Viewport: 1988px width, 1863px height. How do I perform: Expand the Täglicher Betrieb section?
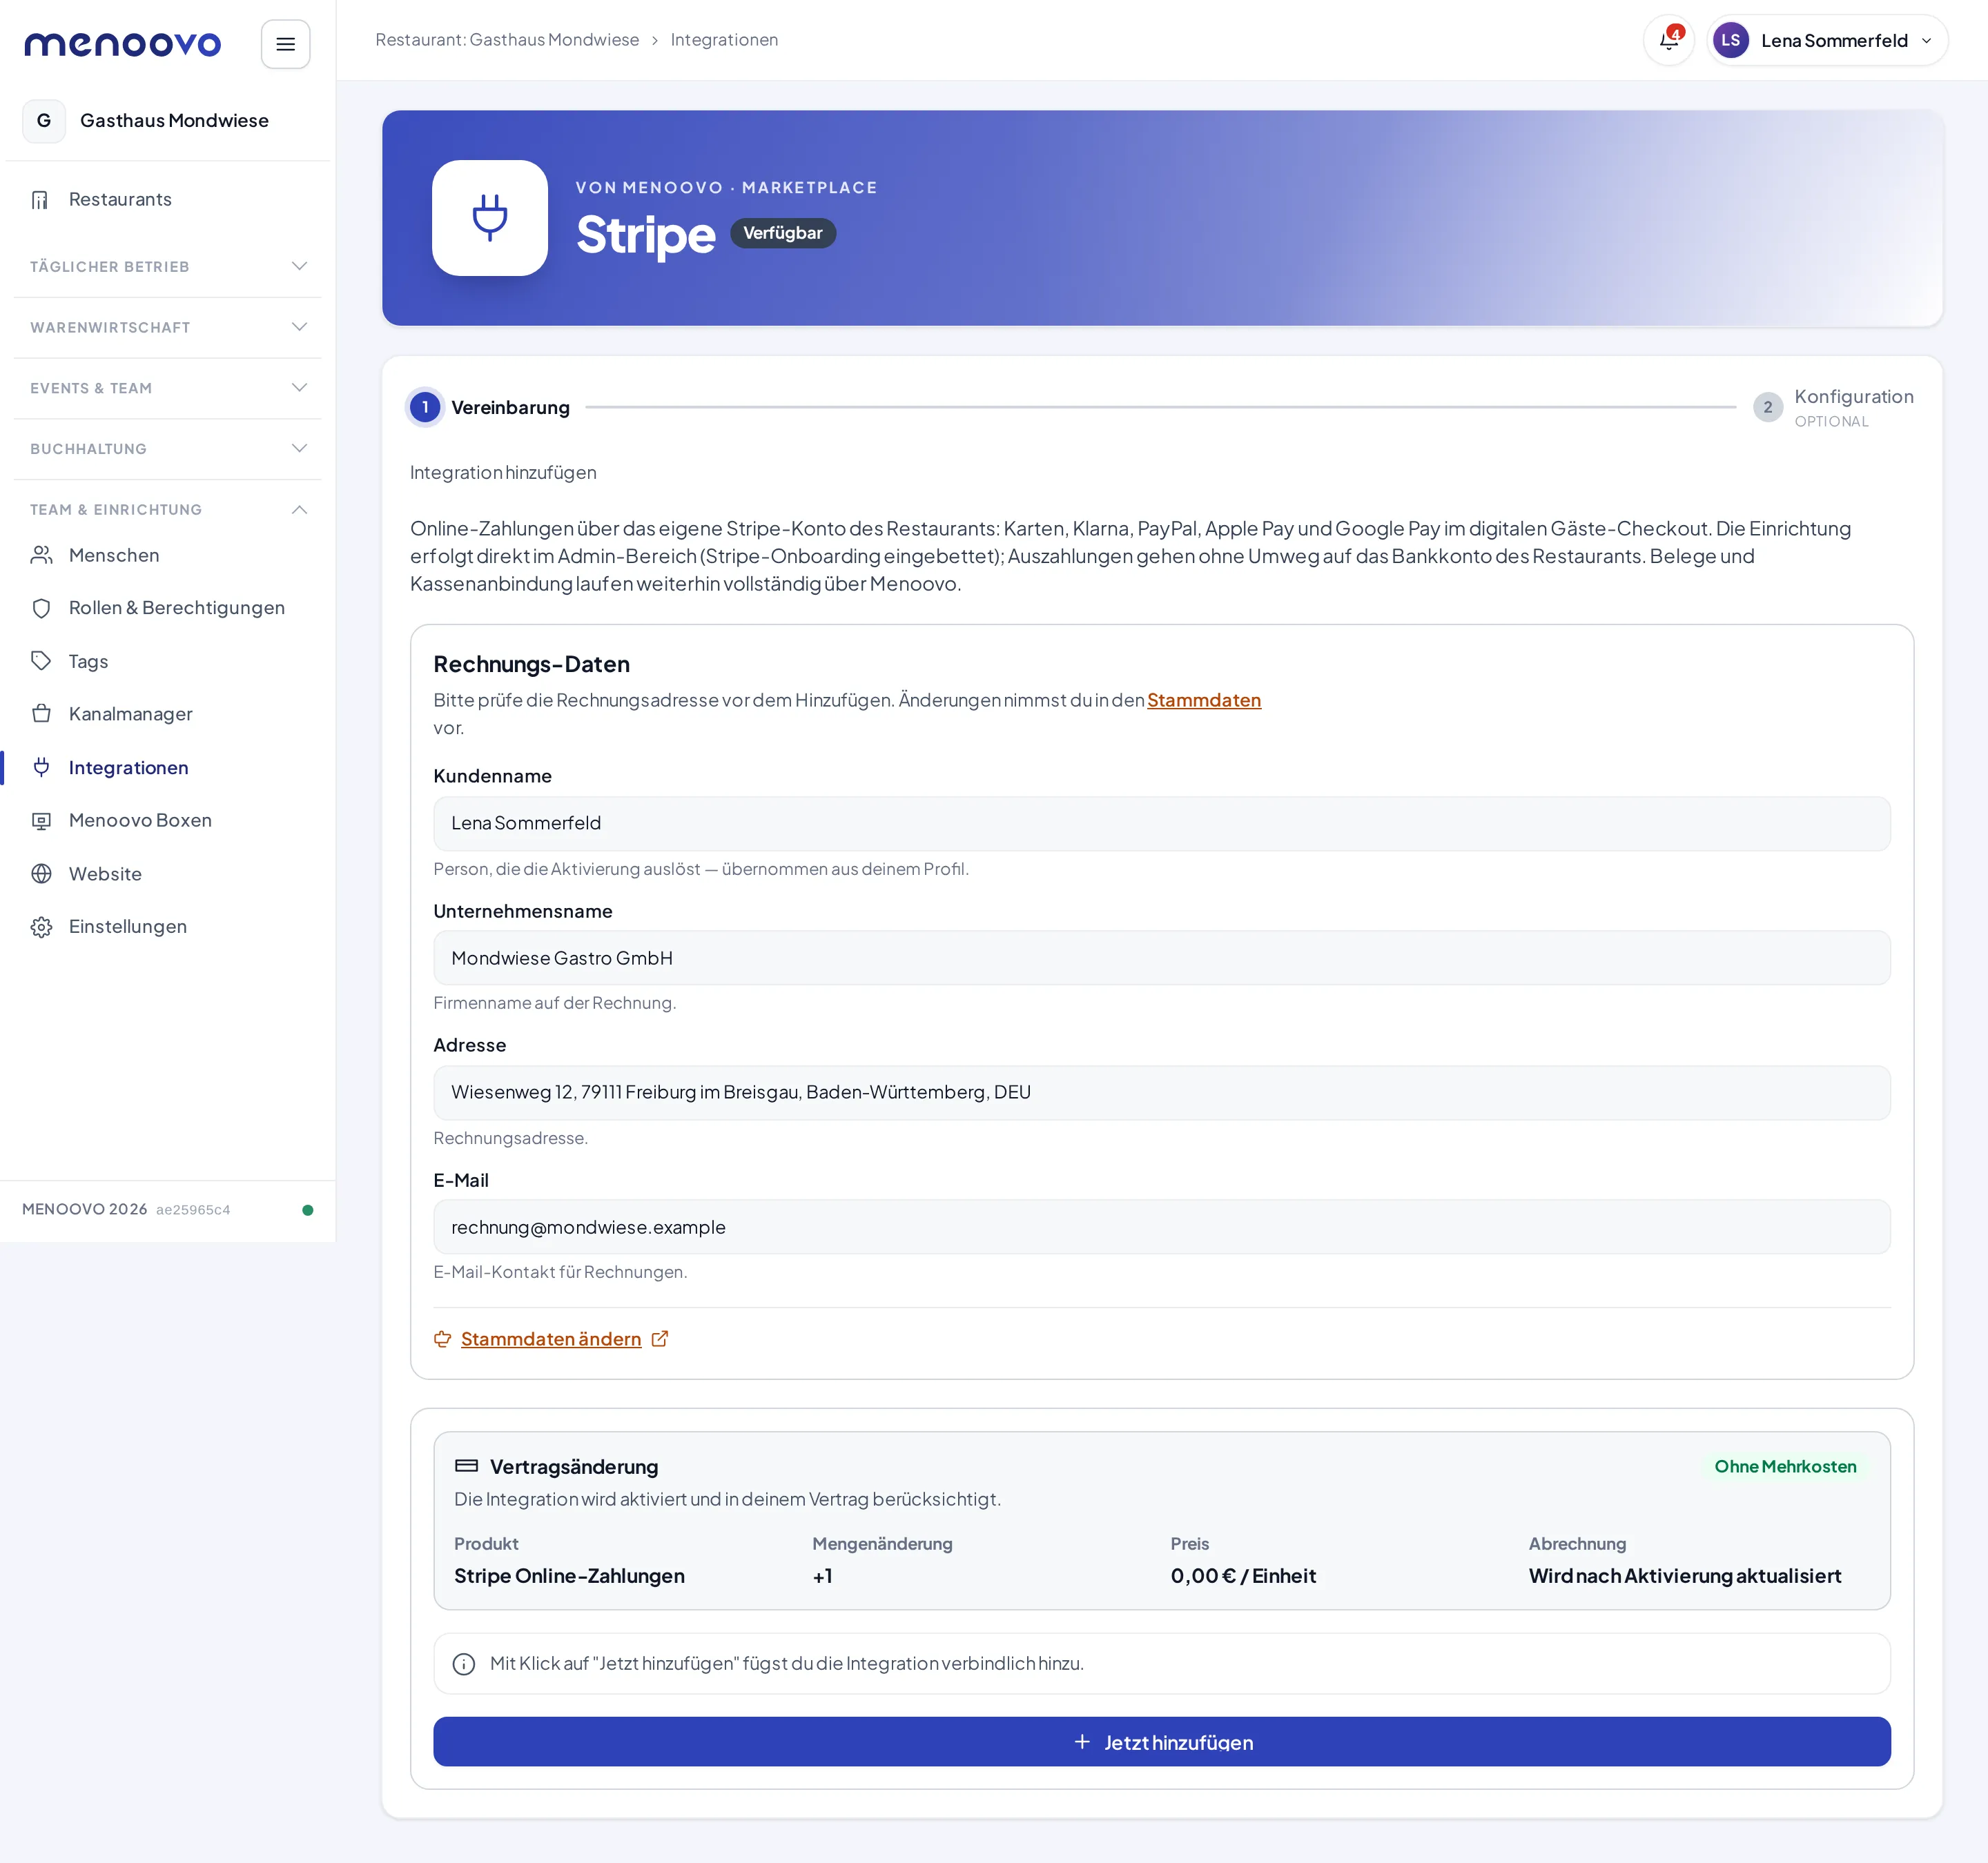coord(168,267)
